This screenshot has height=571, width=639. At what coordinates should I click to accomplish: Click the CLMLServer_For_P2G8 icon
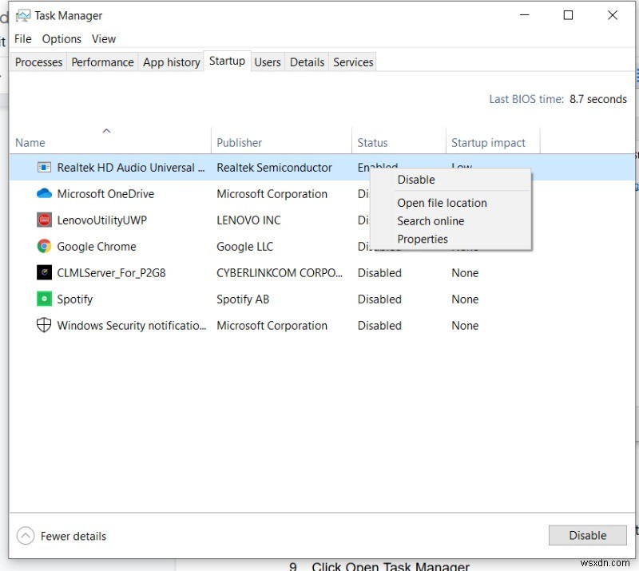44,272
